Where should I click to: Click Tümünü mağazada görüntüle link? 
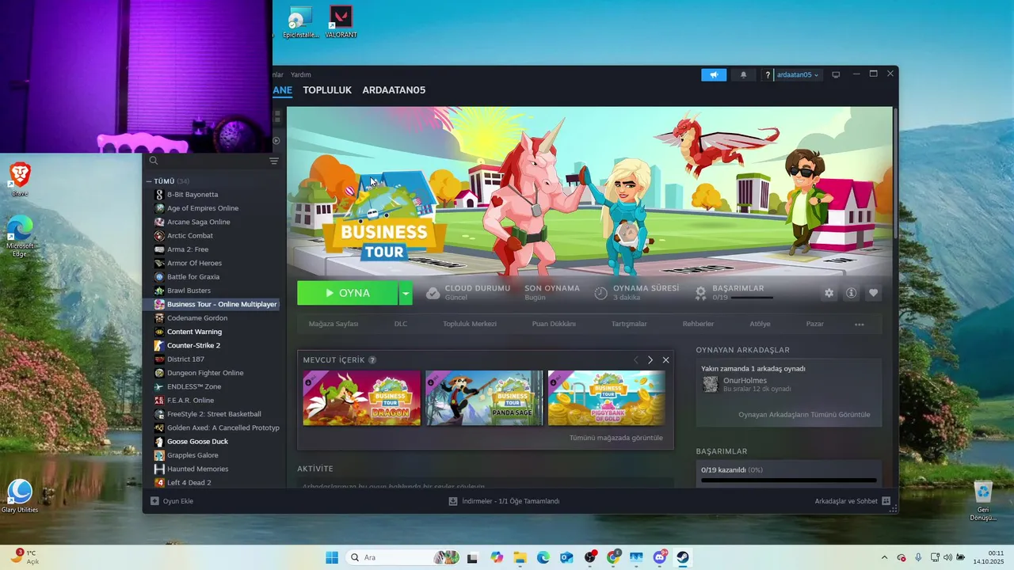tap(616, 438)
